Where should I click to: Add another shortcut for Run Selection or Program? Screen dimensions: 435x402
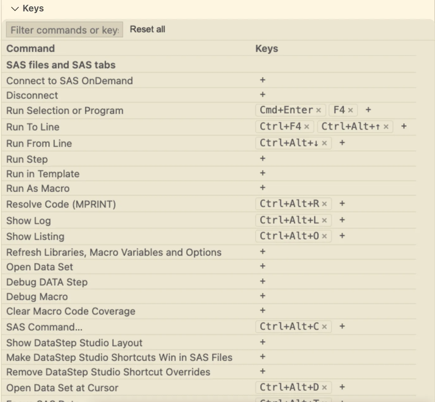coord(368,110)
